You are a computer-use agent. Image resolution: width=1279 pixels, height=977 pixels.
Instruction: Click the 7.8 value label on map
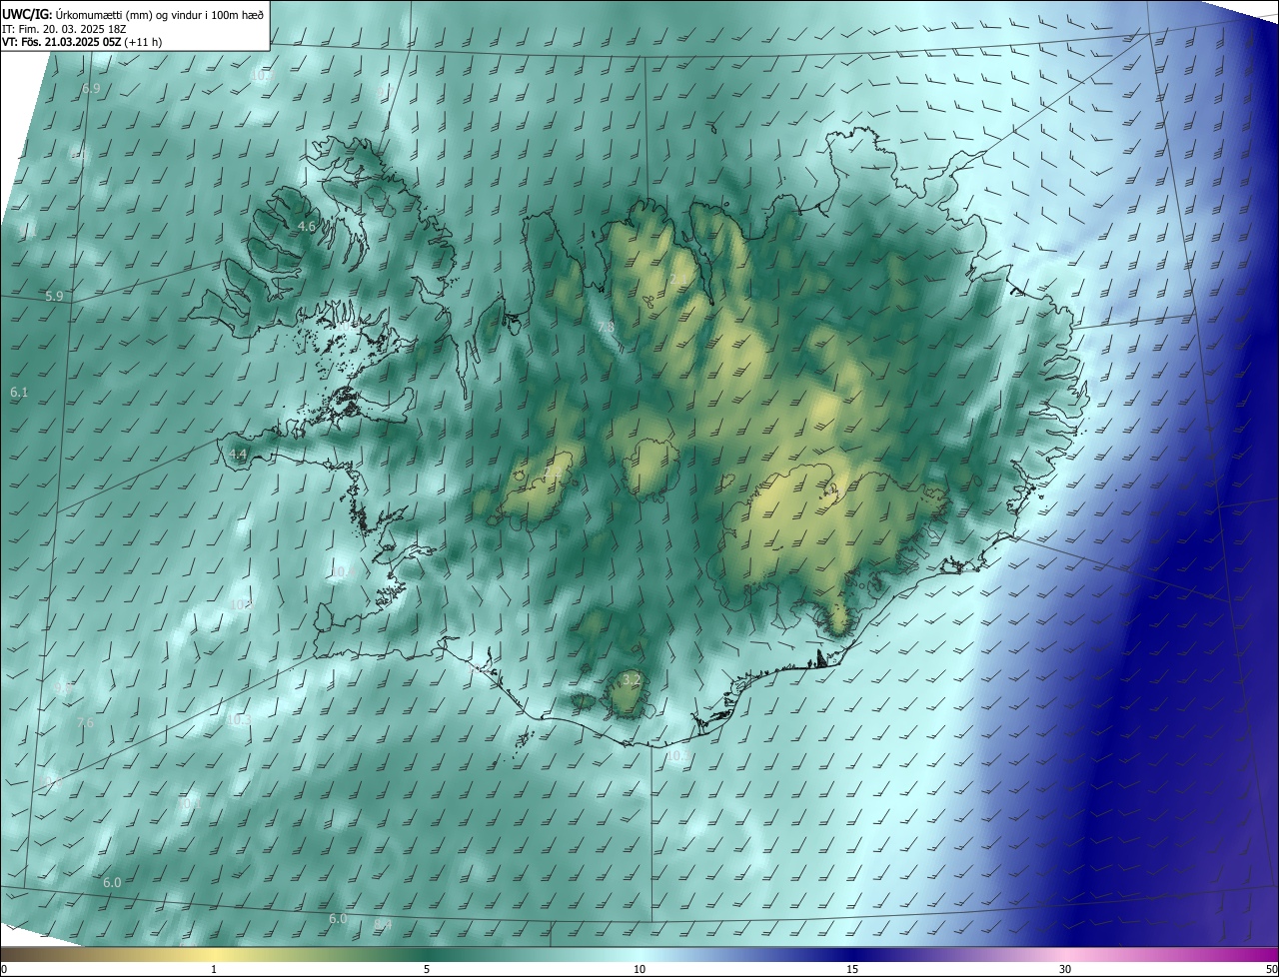[x=605, y=327]
